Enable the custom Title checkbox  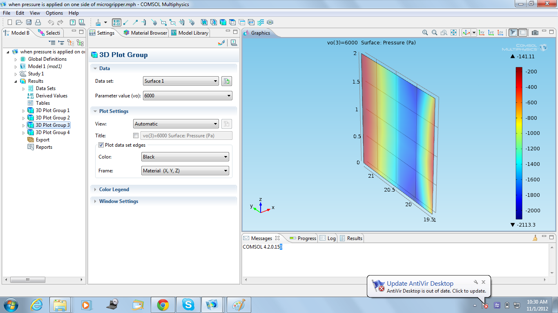click(136, 136)
